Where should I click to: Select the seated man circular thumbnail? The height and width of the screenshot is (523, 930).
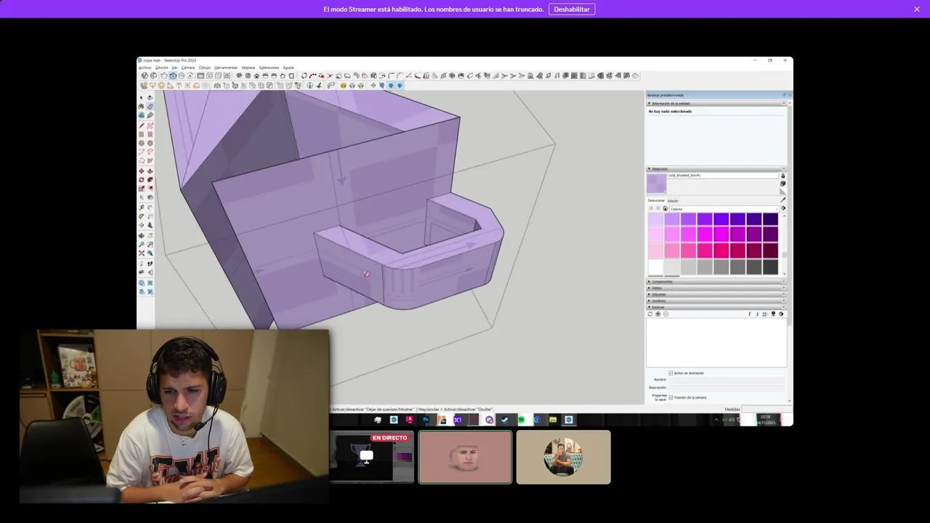click(564, 457)
